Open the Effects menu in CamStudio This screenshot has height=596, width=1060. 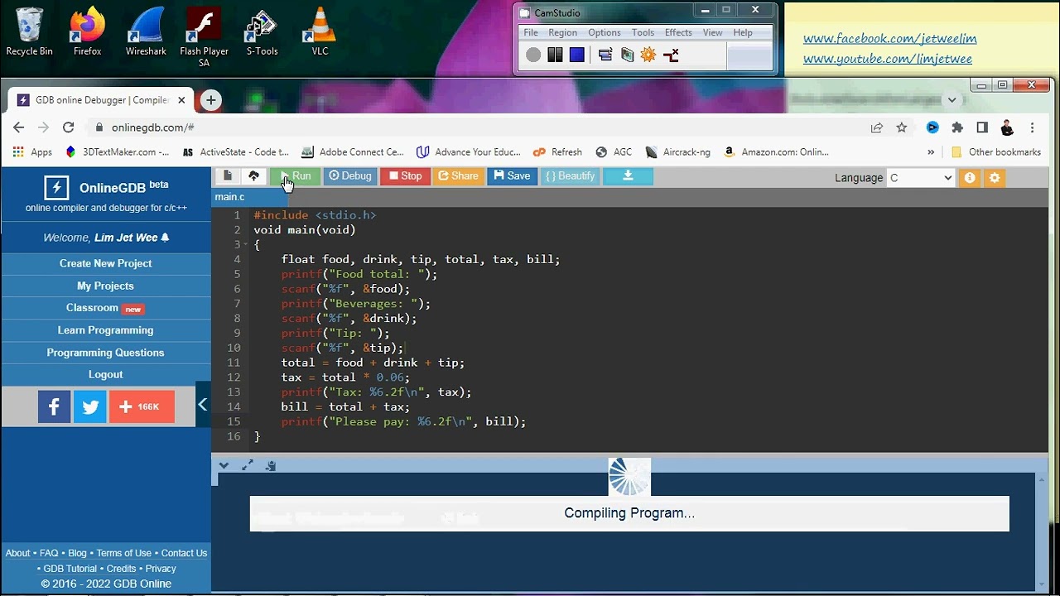pyautogui.click(x=678, y=32)
